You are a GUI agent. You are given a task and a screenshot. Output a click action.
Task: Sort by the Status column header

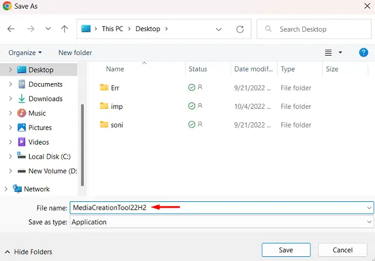pyautogui.click(x=198, y=69)
